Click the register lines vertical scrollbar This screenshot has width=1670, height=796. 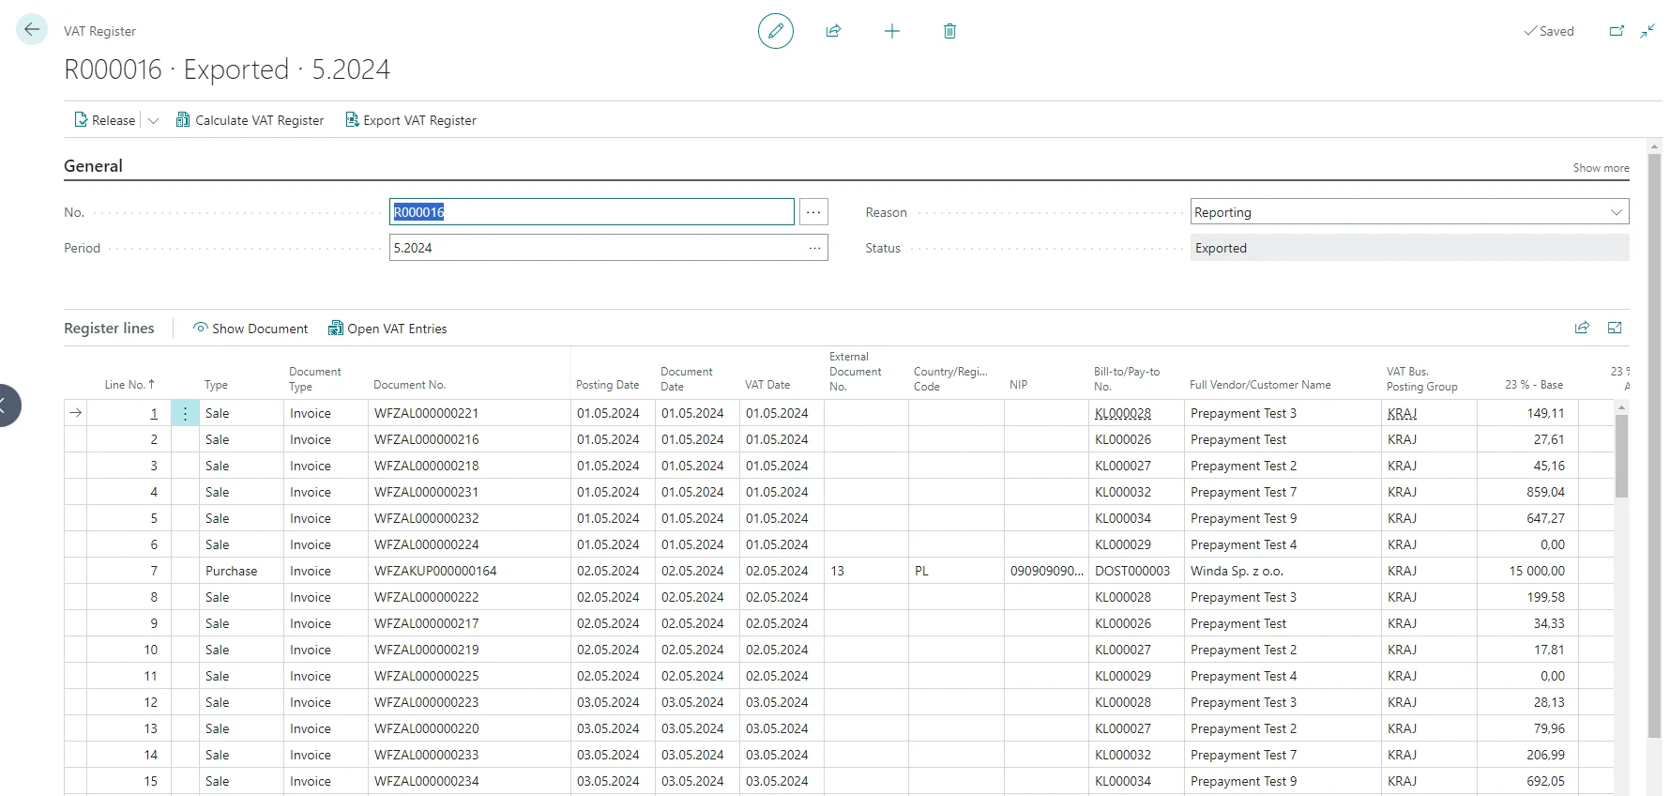point(1621,455)
